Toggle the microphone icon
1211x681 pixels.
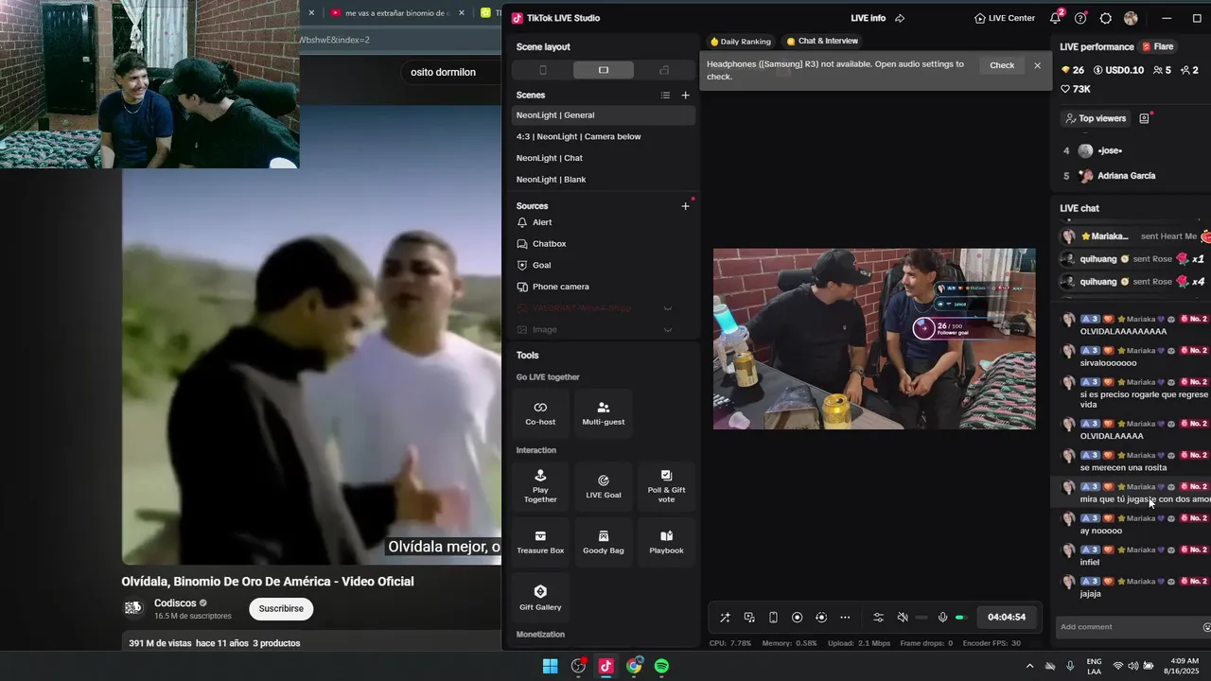942,618
